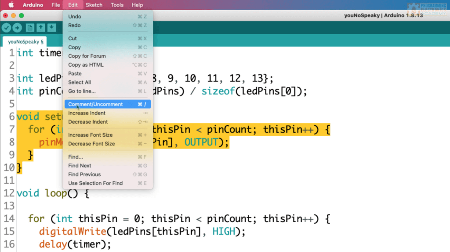The height and width of the screenshot is (252, 450).
Task: Select the youNoSpeaky sketch tab
Action: (25, 42)
